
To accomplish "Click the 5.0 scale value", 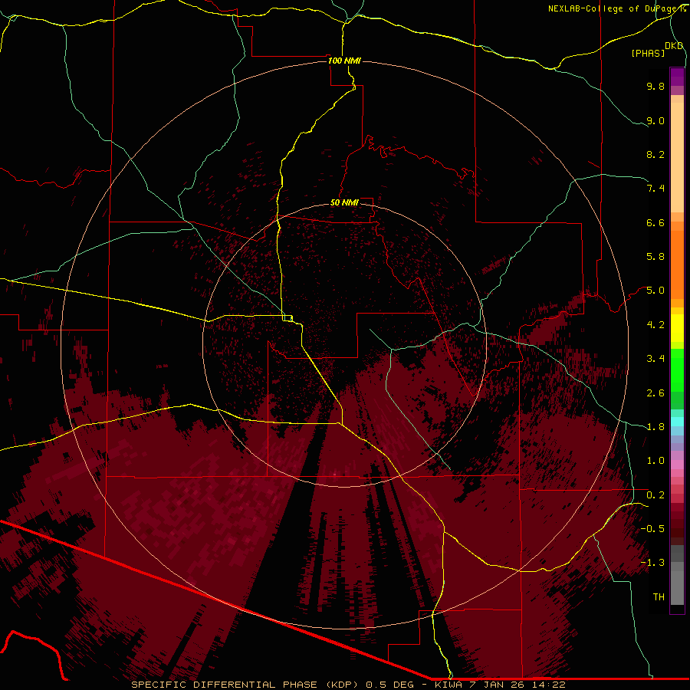I will tap(655, 291).
